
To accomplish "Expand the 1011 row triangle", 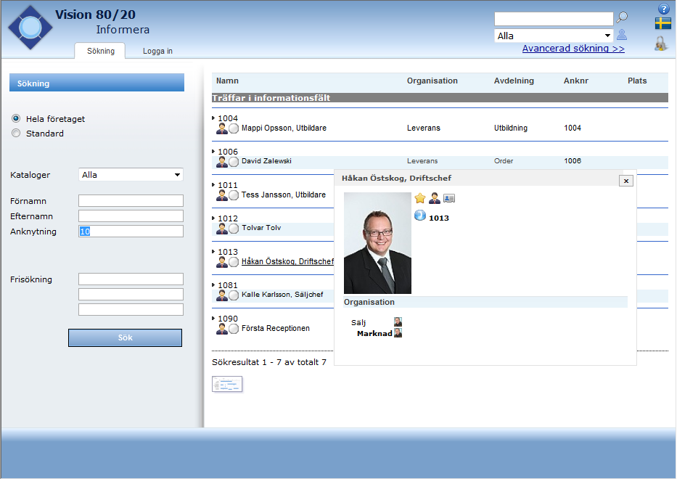I will point(213,185).
